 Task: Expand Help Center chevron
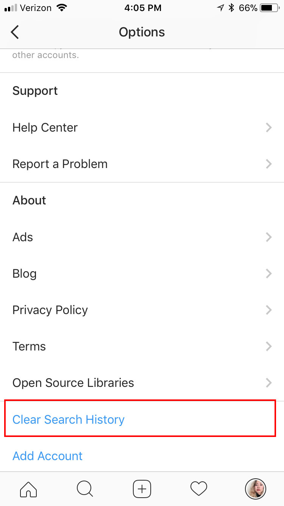268,127
